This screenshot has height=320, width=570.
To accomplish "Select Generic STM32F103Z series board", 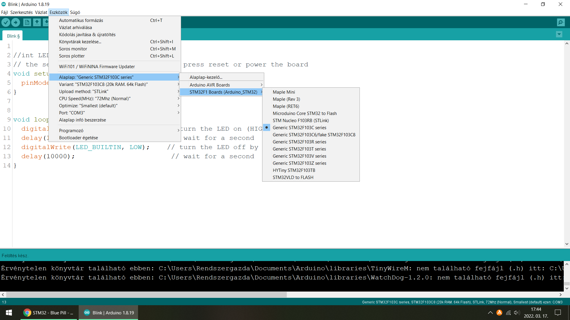I will (x=311, y=163).
